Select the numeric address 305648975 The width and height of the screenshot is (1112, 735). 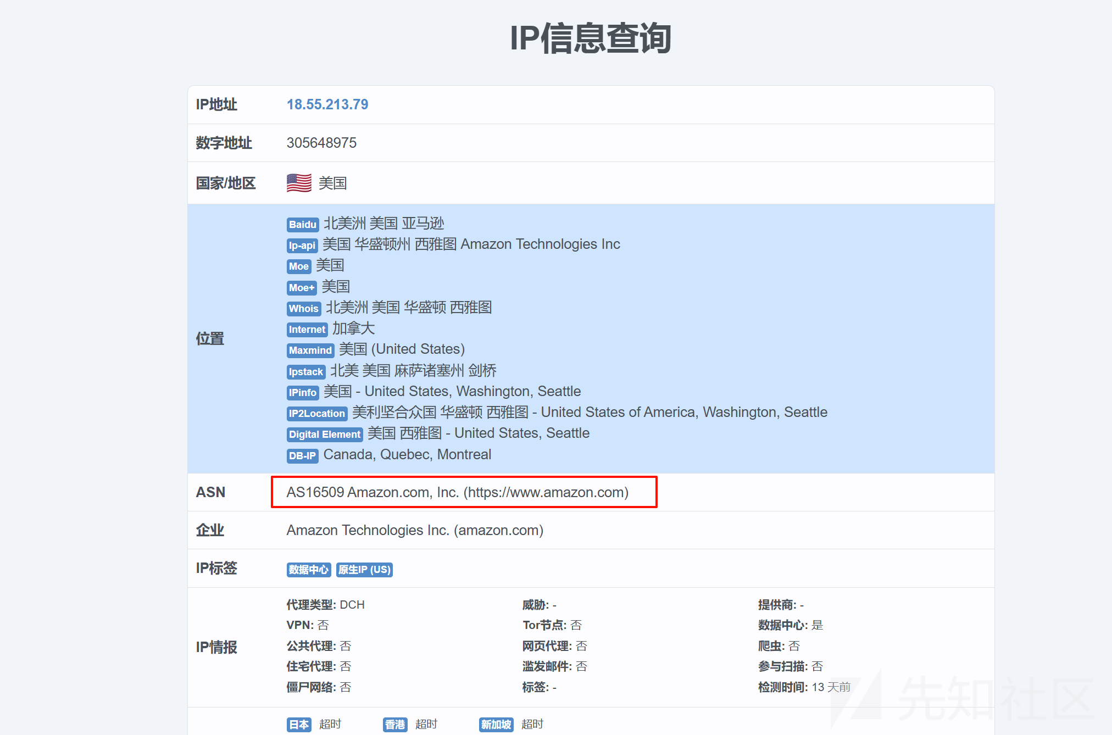321,143
